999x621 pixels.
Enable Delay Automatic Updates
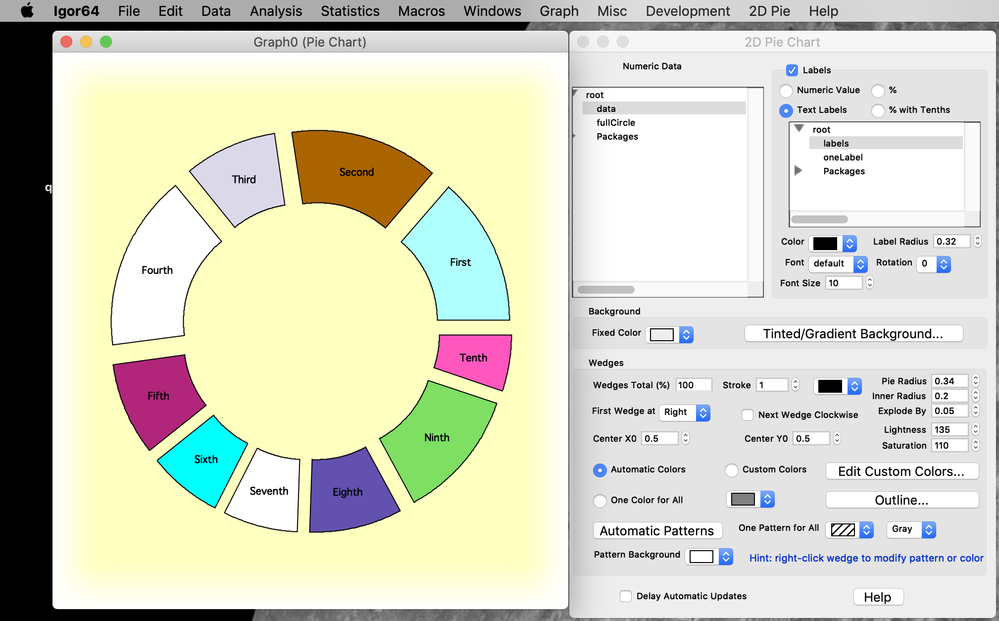click(626, 596)
